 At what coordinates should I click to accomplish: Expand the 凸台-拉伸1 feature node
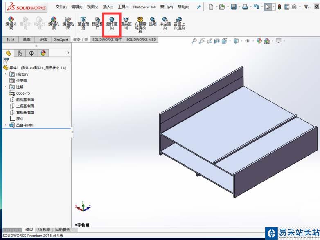click(x=5, y=125)
